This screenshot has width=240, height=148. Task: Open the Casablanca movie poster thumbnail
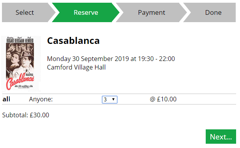pos(21,64)
